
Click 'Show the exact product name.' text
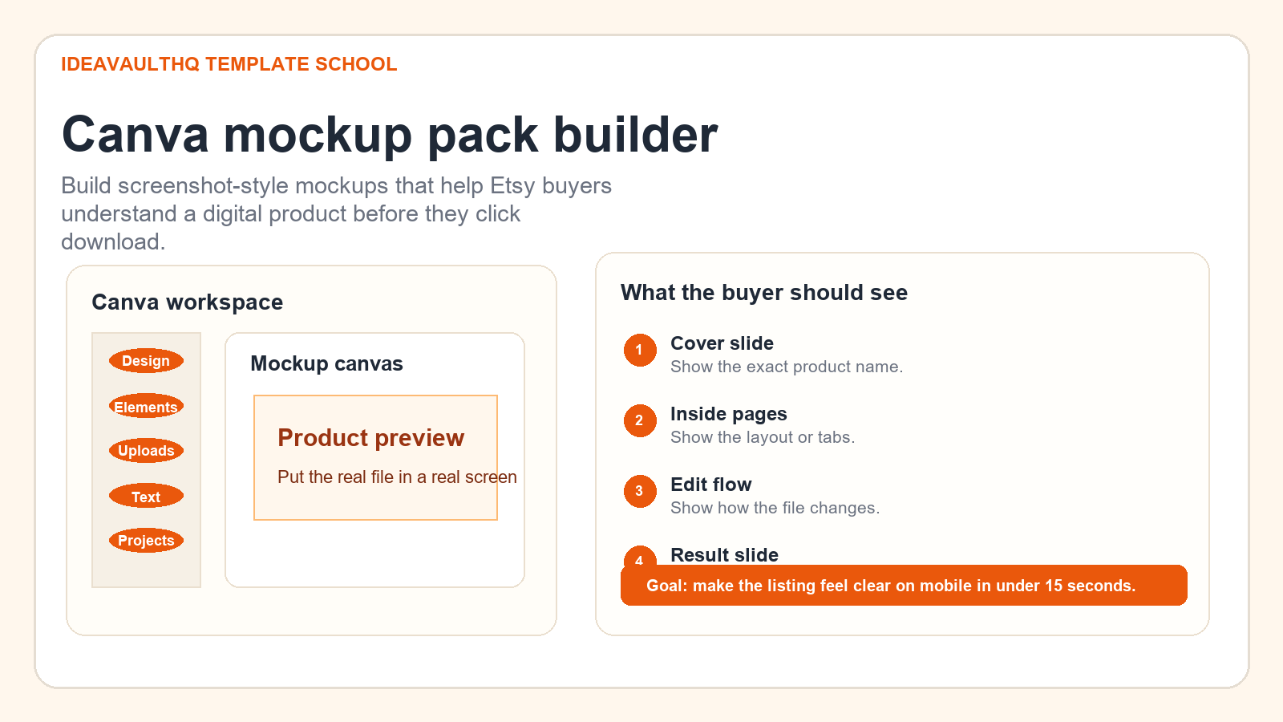pyautogui.click(x=787, y=367)
